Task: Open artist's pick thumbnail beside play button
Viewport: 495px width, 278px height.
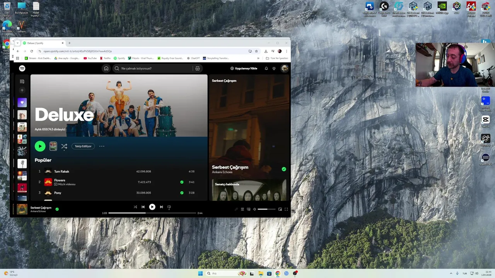Action: [53, 146]
